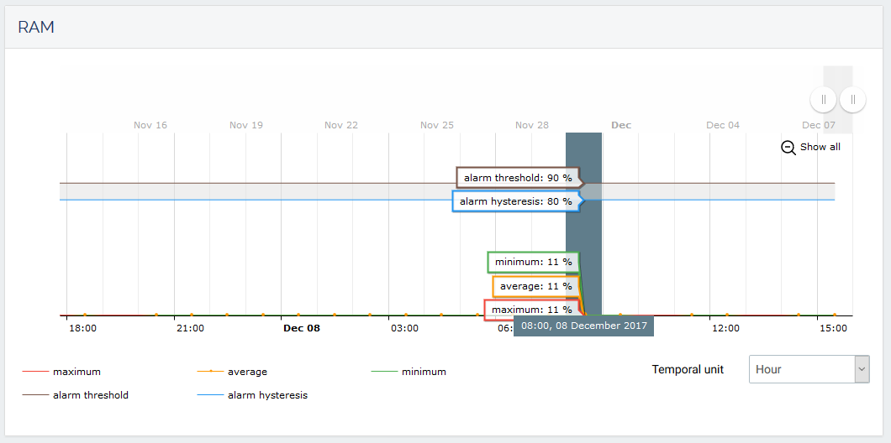Click the '08:00, 08 December 2017' timestamp label
Screen dimensions: 891x443
coord(583,326)
